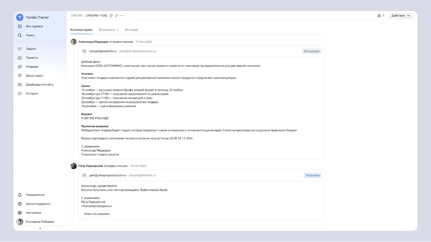Click the Search magnifier icon

(20, 35)
